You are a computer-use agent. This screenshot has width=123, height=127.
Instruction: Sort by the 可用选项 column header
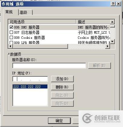click(x=42, y=22)
